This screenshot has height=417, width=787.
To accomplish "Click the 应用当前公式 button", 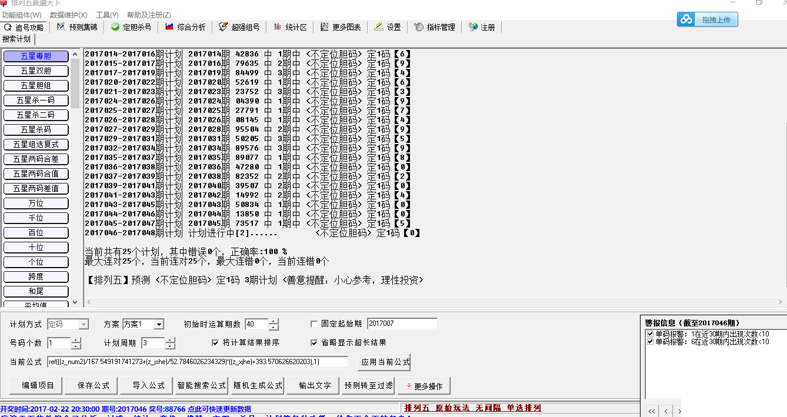I will click(x=385, y=362).
